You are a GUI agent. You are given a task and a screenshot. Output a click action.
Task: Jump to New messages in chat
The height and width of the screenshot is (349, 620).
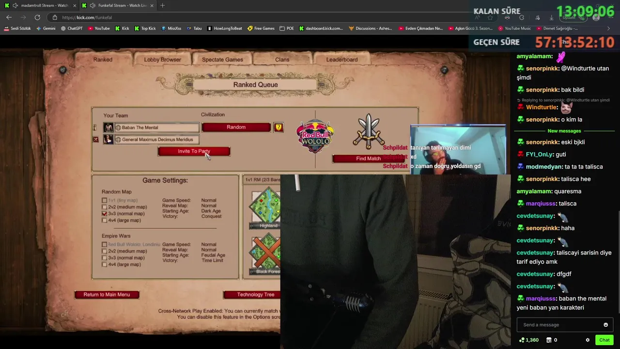564,131
